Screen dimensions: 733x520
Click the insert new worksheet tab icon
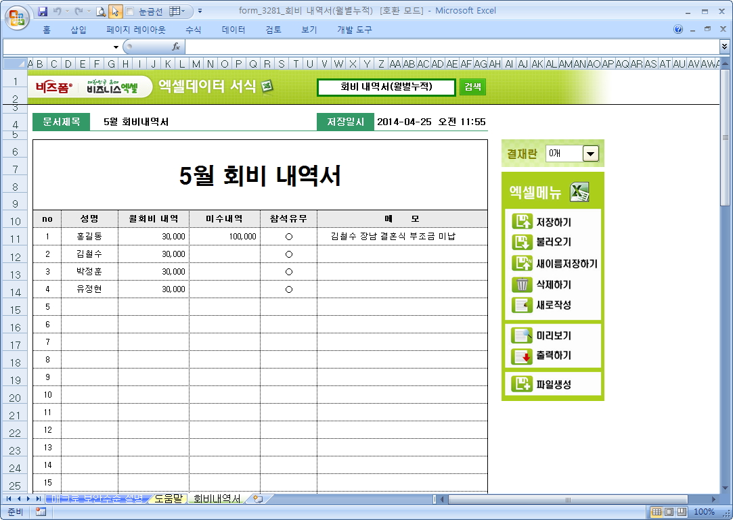(258, 499)
